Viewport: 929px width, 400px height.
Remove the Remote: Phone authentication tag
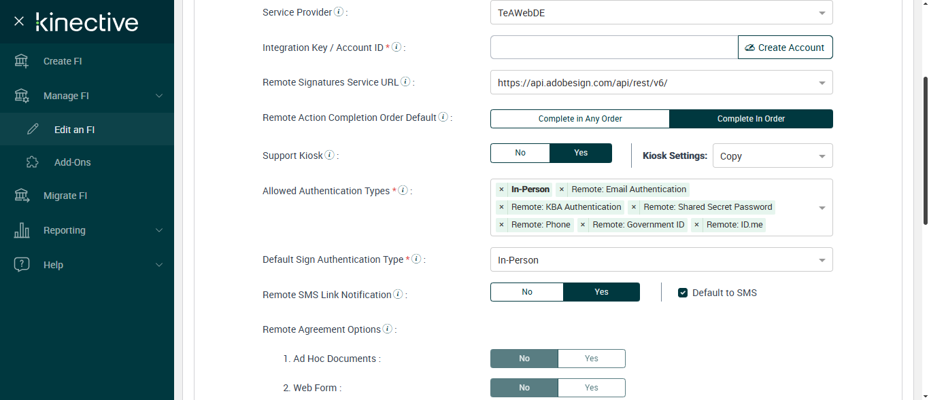502,225
